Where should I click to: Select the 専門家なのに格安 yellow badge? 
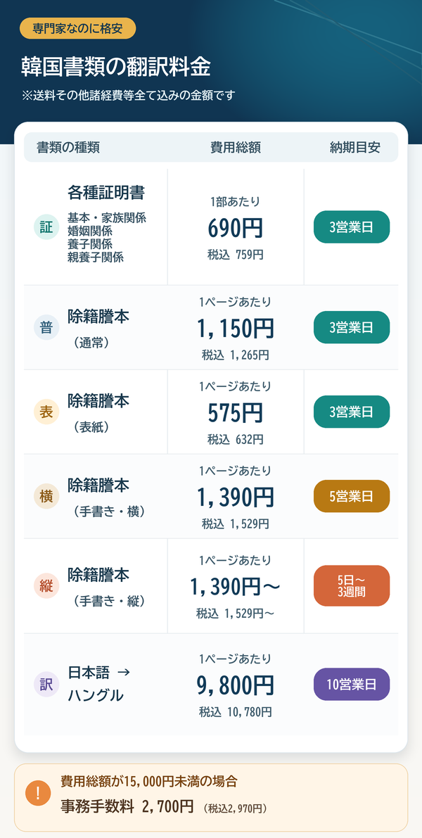pos(78,28)
